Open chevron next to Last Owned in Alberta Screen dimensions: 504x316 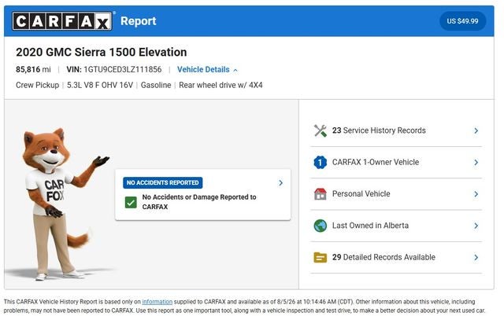point(476,226)
